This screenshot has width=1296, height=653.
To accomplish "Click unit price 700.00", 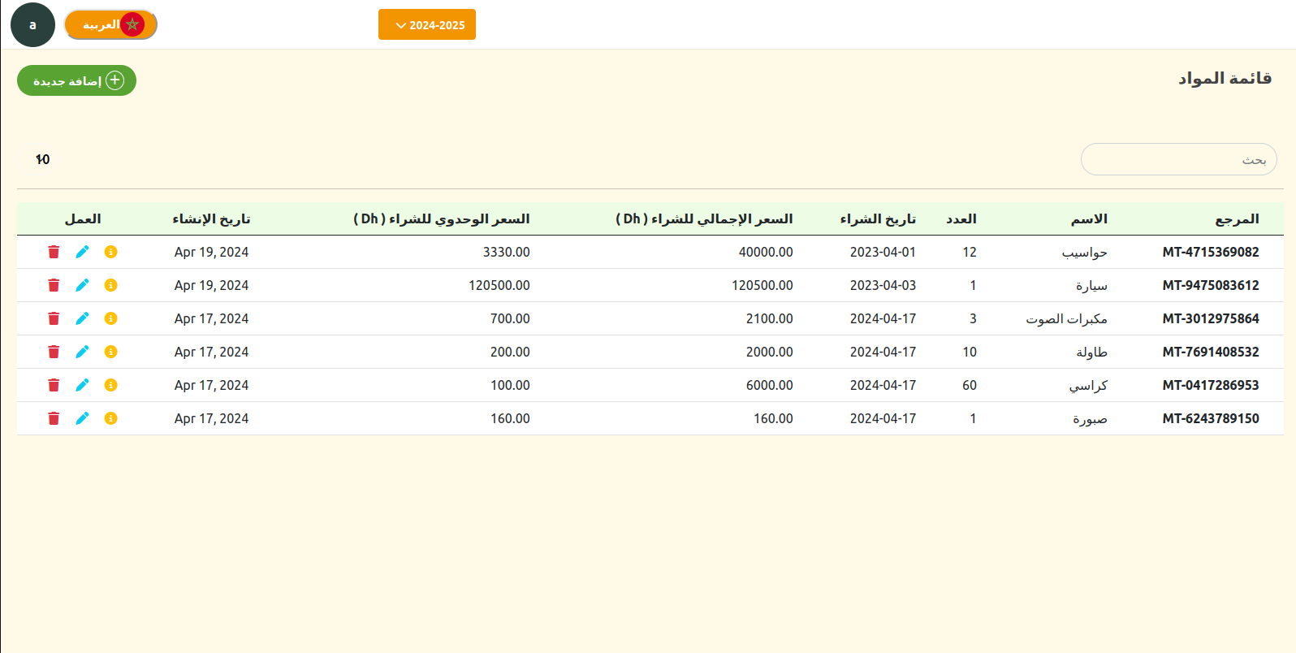I will [x=510, y=318].
